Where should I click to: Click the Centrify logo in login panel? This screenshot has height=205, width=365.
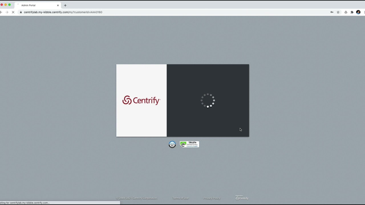tap(141, 100)
